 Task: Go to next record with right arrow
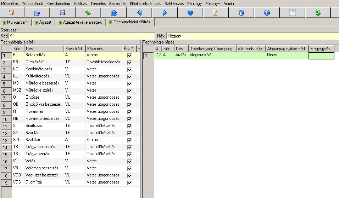click(165, 13)
